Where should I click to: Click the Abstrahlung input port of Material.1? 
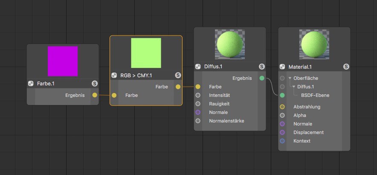(282, 107)
